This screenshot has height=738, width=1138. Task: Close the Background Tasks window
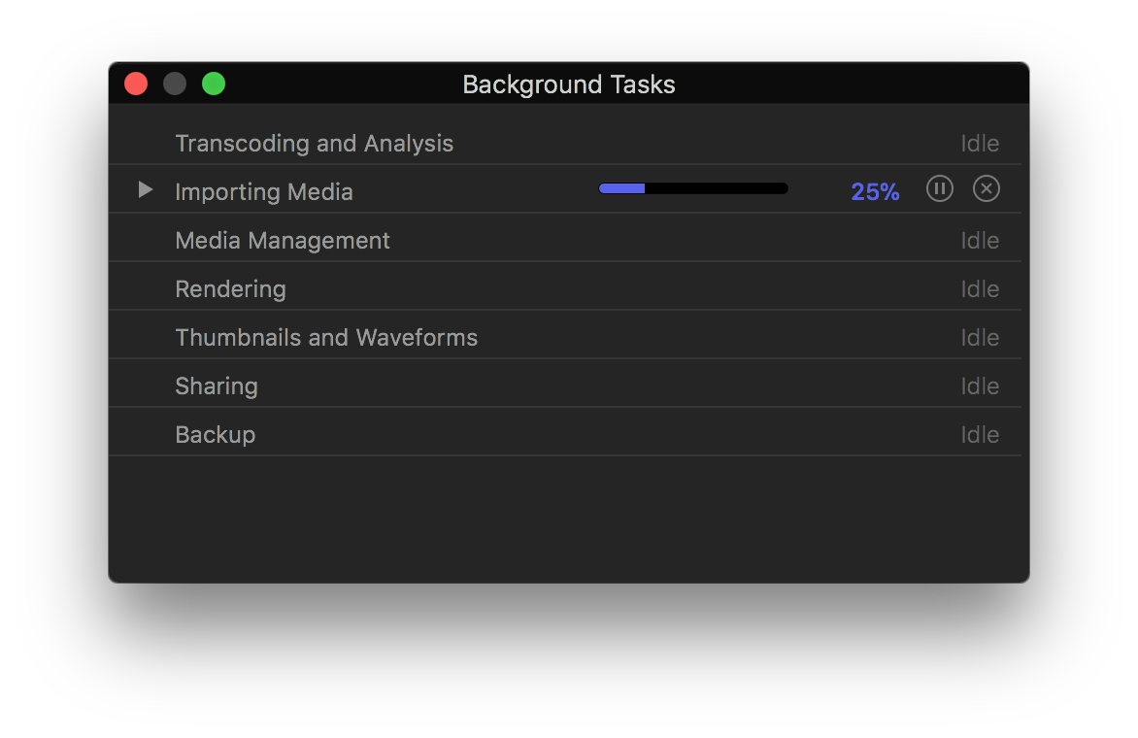tap(136, 84)
